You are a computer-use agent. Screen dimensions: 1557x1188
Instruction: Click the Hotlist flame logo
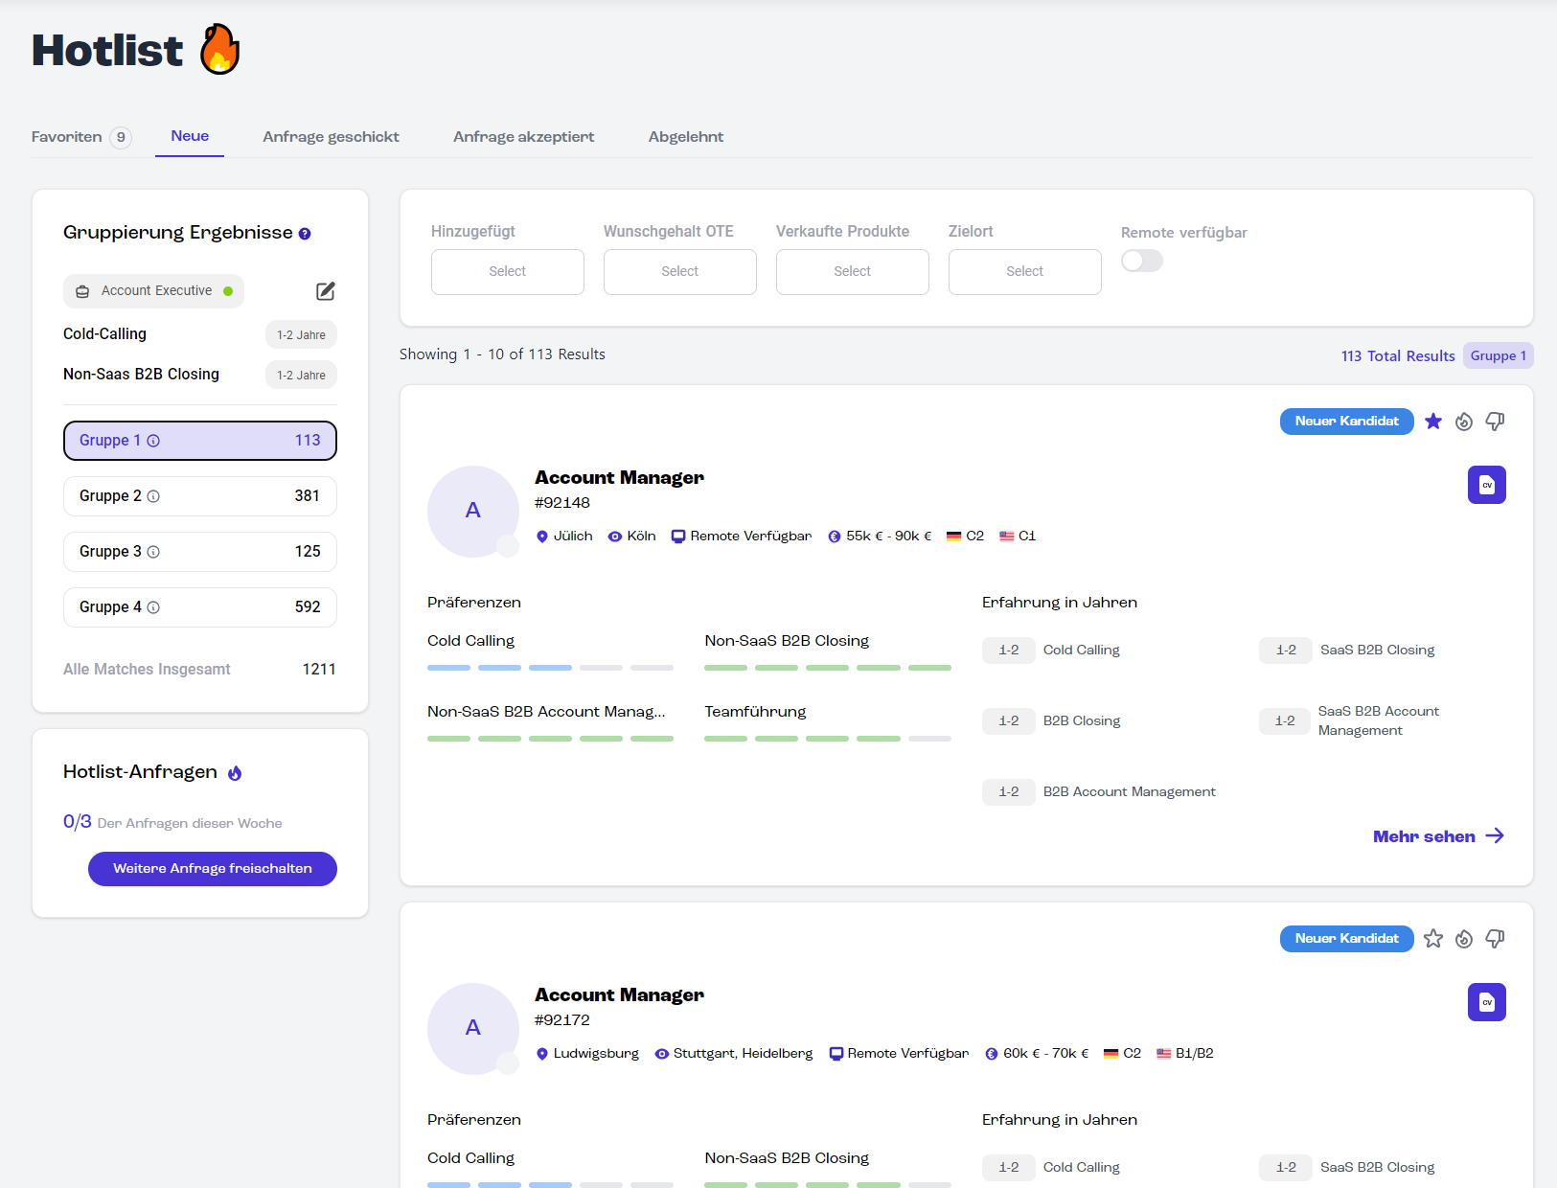tap(219, 49)
